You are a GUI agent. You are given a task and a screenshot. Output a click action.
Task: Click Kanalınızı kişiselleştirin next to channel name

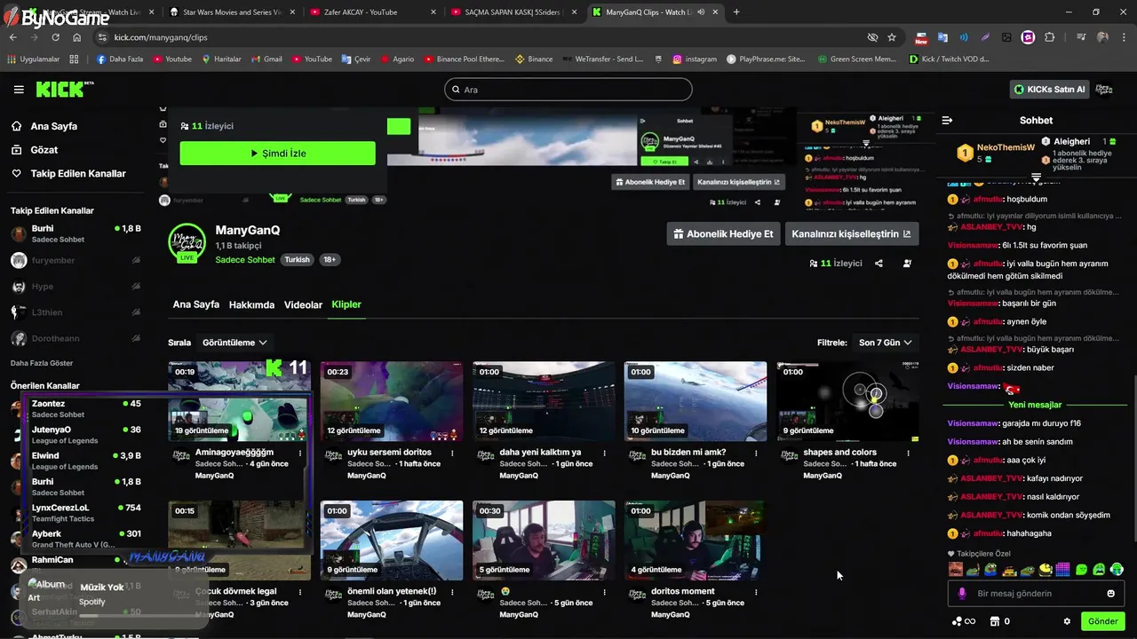click(x=852, y=234)
